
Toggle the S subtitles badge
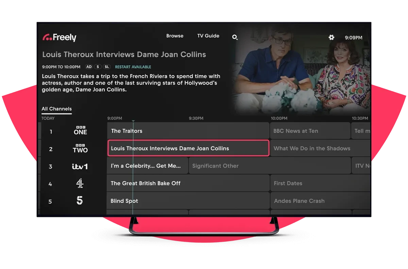click(98, 67)
